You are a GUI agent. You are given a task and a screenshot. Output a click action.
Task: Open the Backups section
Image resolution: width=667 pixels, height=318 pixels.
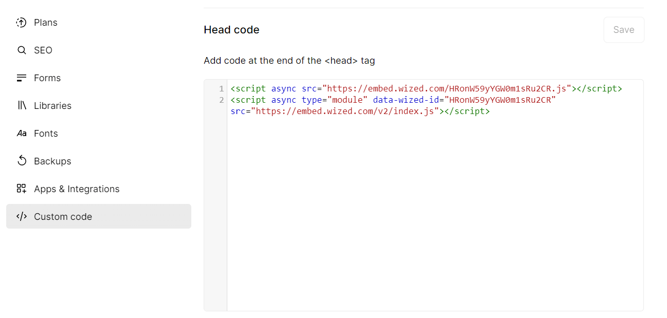click(x=52, y=161)
